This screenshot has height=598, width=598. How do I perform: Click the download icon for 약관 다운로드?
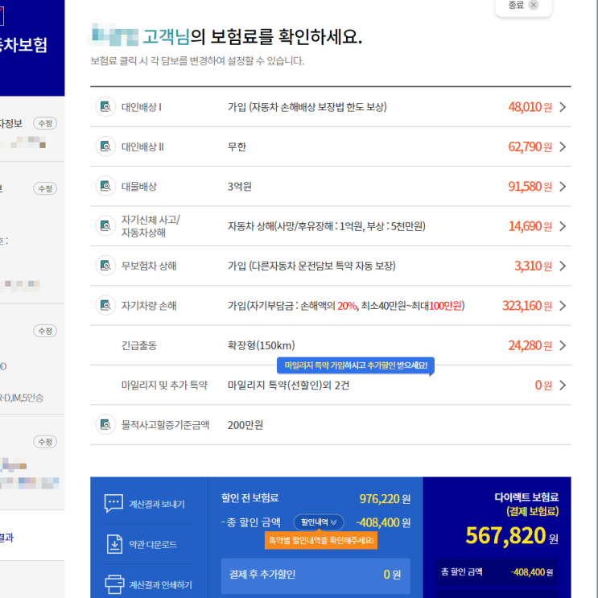(114, 544)
